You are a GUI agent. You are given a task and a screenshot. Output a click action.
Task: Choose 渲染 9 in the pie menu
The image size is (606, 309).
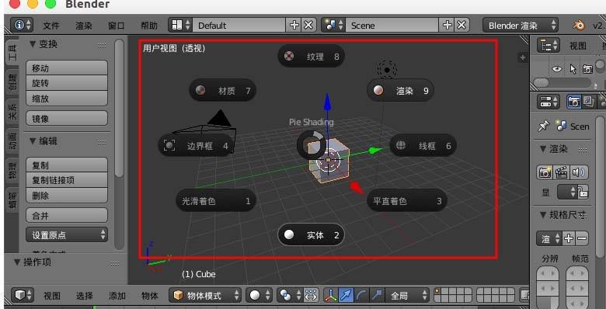400,91
